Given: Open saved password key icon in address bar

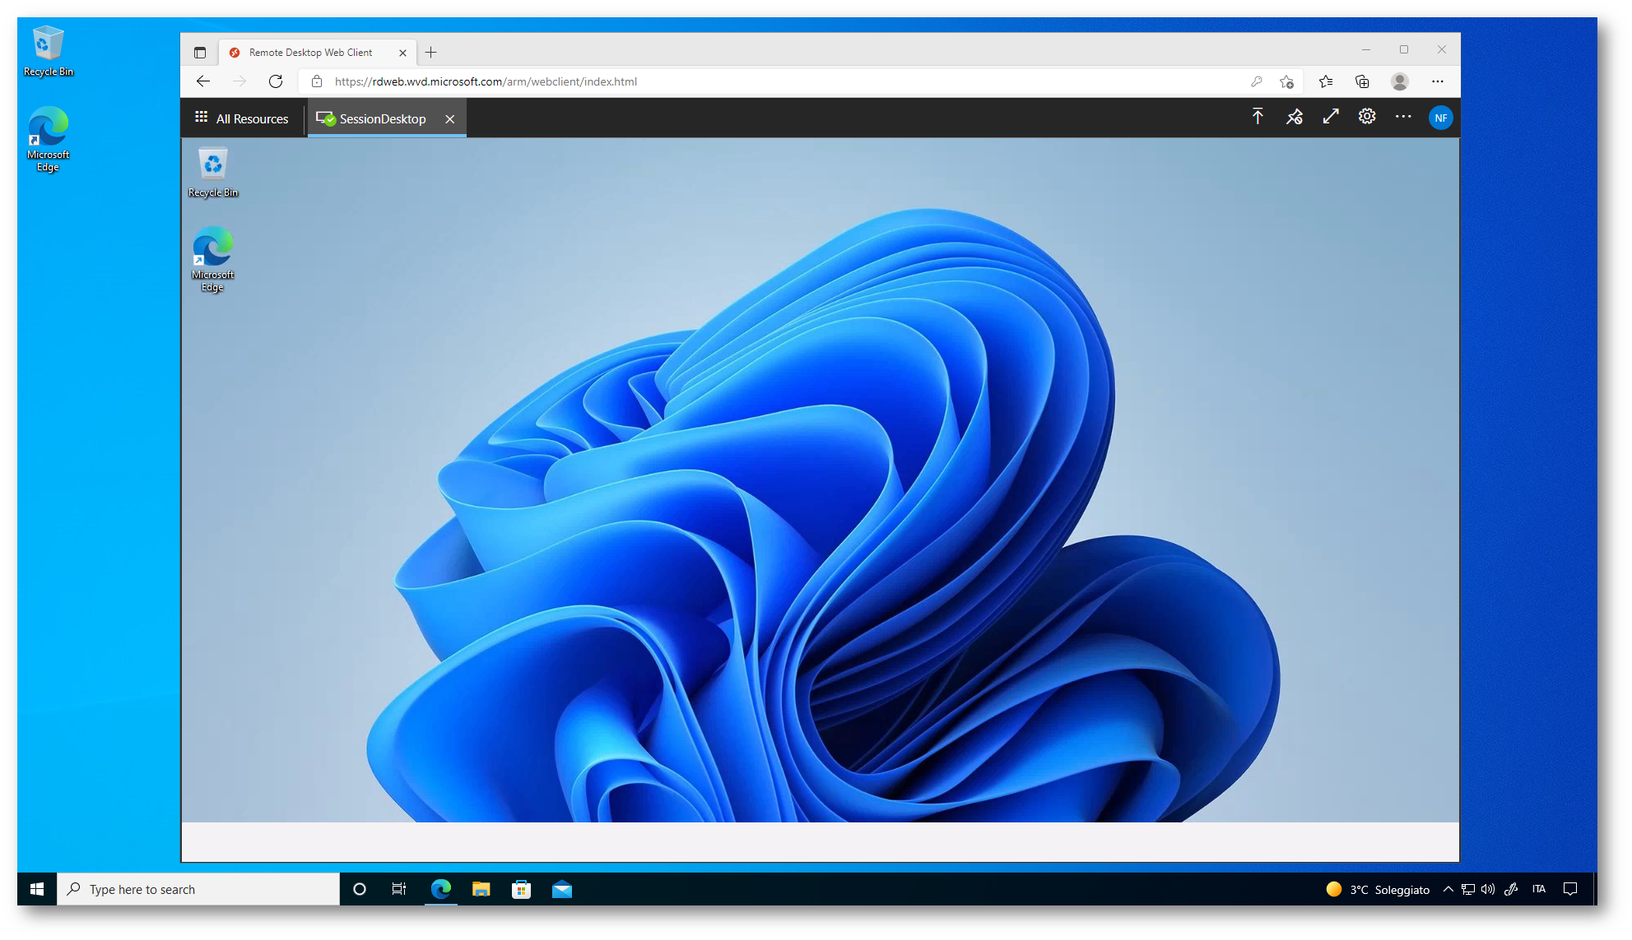Looking at the screenshot, I should [1257, 81].
